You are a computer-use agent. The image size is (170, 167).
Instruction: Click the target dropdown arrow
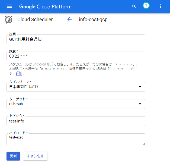point(140,104)
